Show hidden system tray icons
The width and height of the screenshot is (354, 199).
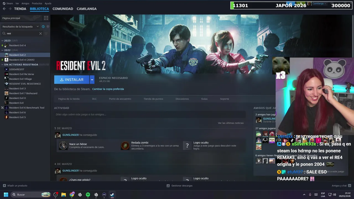point(304,195)
